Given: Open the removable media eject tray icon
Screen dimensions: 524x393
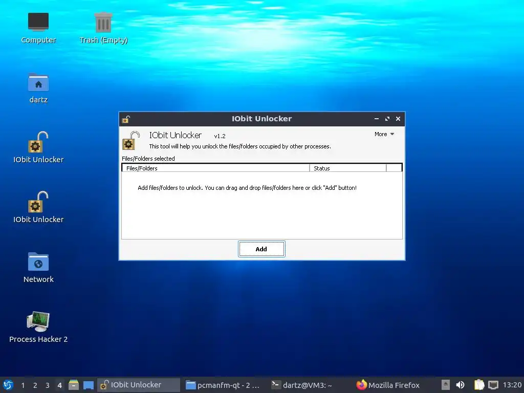Looking at the screenshot, I should pos(446,385).
